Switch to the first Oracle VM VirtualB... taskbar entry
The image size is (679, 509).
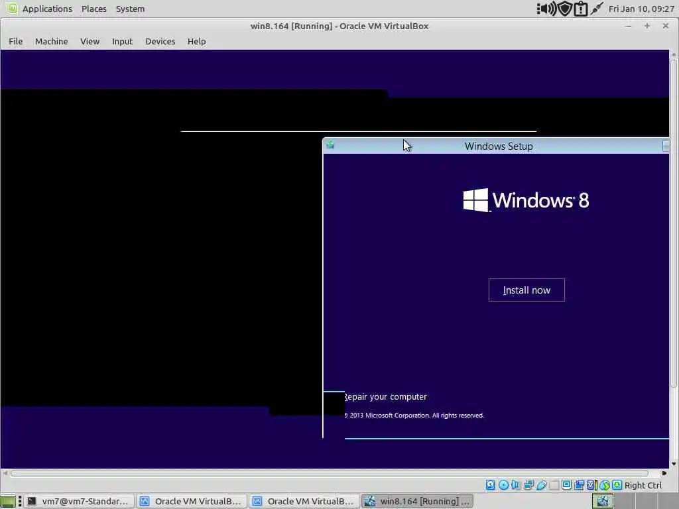point(192,501)
